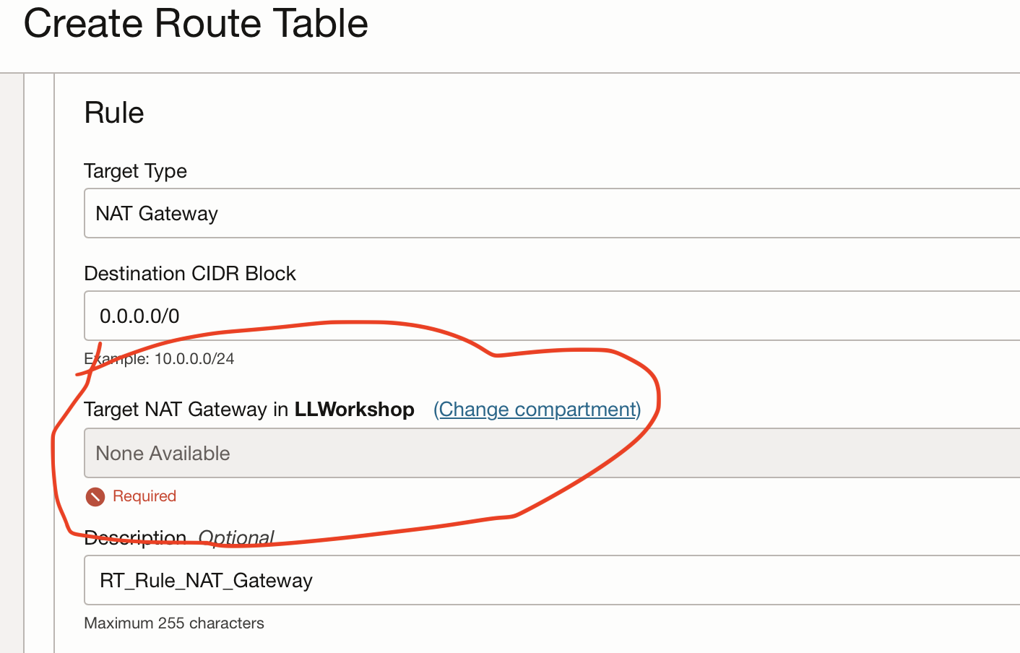Image resolution: width=1020 pixels, height=653 pixels.
Task: Click the Example: 10.0.0.0/24 hint text
Action: pos(159,358)
